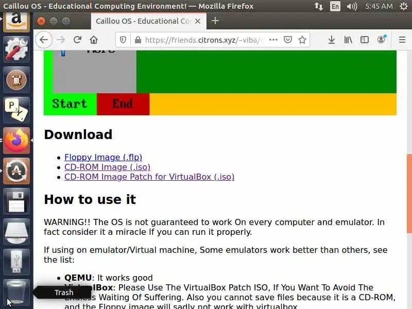Open page actions three-dot menu
The width and height of the screenshot is (412, 309).
point(273,40)
